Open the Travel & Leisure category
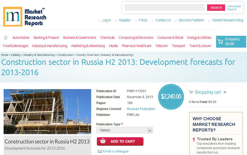The height and width of the screenshot is (155, 247). (200, 46)
